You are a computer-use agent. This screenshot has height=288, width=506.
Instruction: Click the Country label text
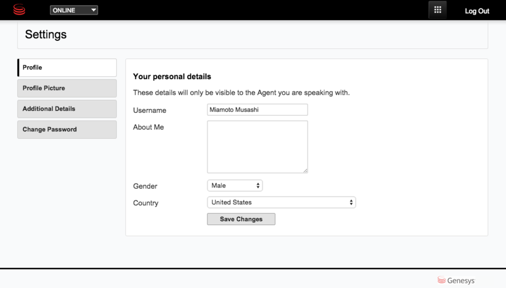coord(146,203)
